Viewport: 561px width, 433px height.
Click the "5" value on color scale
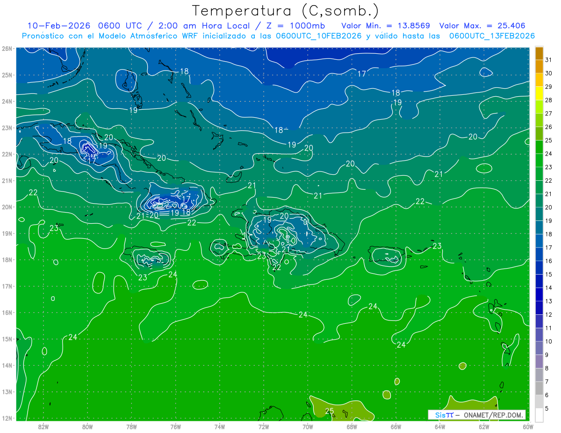point(547,408)
